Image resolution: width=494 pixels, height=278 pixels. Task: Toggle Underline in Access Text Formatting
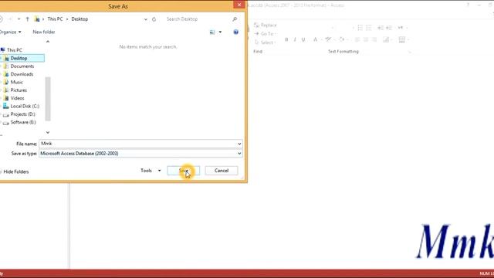pos(303,39)
